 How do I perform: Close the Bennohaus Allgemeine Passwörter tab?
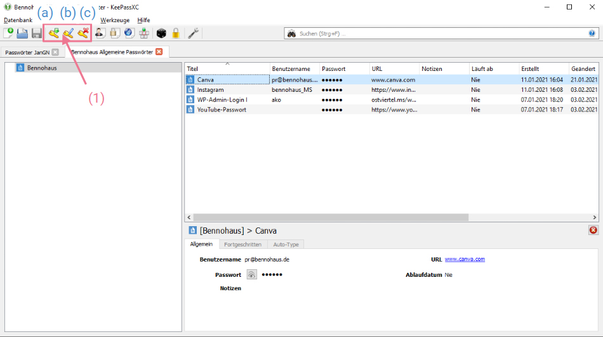click(159, 51)
